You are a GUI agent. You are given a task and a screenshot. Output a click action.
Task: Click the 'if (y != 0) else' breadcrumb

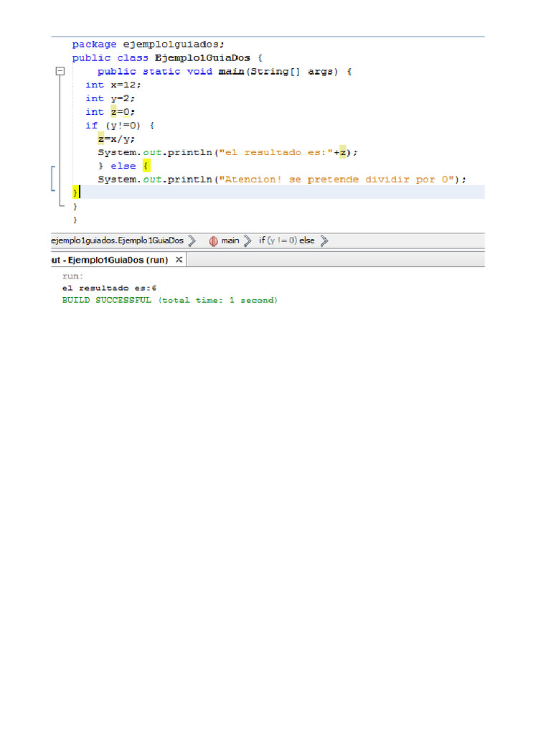pos(286,241)
